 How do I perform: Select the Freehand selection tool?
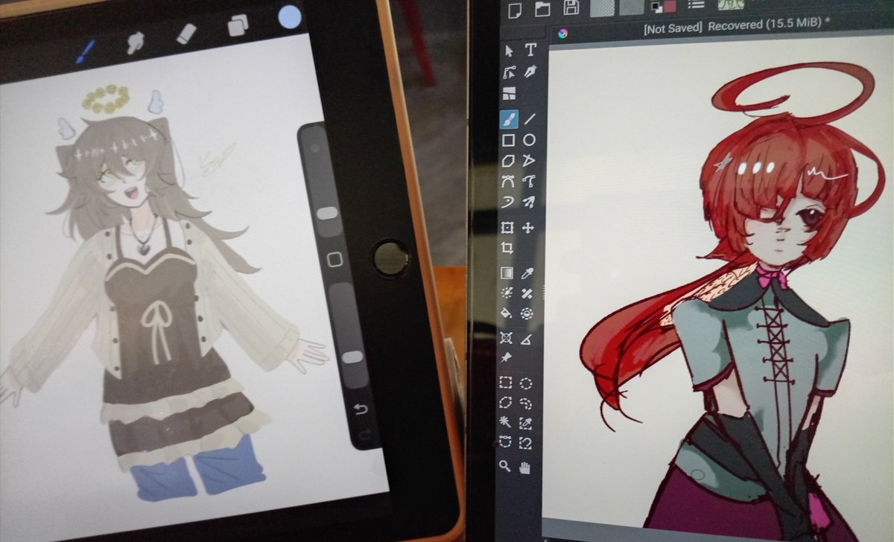click(526, 404)
